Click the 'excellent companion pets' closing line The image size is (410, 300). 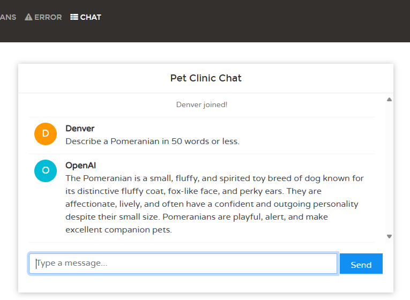click(x=118, y=230)
